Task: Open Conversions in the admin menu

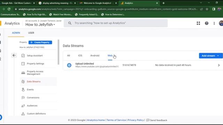Action: [x=38, y=98]
